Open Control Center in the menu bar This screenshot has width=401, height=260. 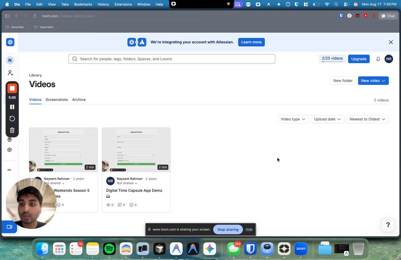[x=346, y=4]
